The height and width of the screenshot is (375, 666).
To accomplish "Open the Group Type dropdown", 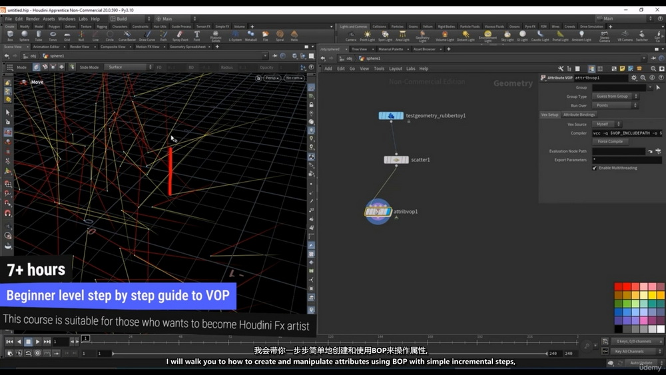I will (615, 97).
